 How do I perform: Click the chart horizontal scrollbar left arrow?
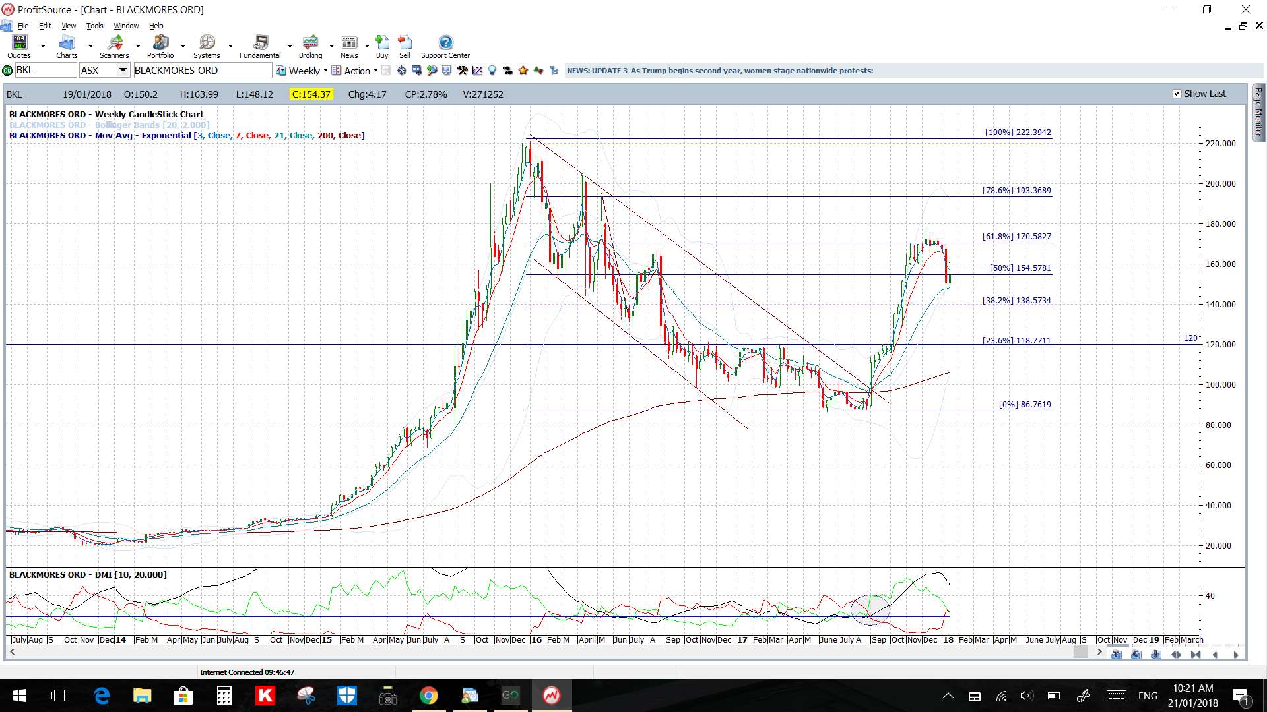tap(12, 651)
